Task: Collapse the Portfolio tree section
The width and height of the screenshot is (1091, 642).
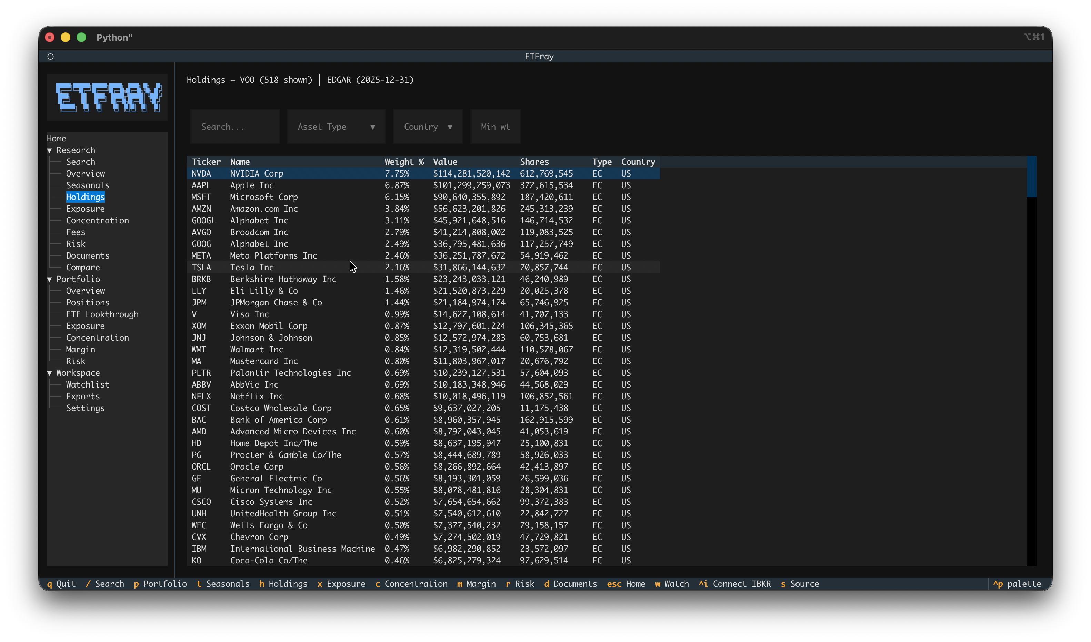Action: 49,279
